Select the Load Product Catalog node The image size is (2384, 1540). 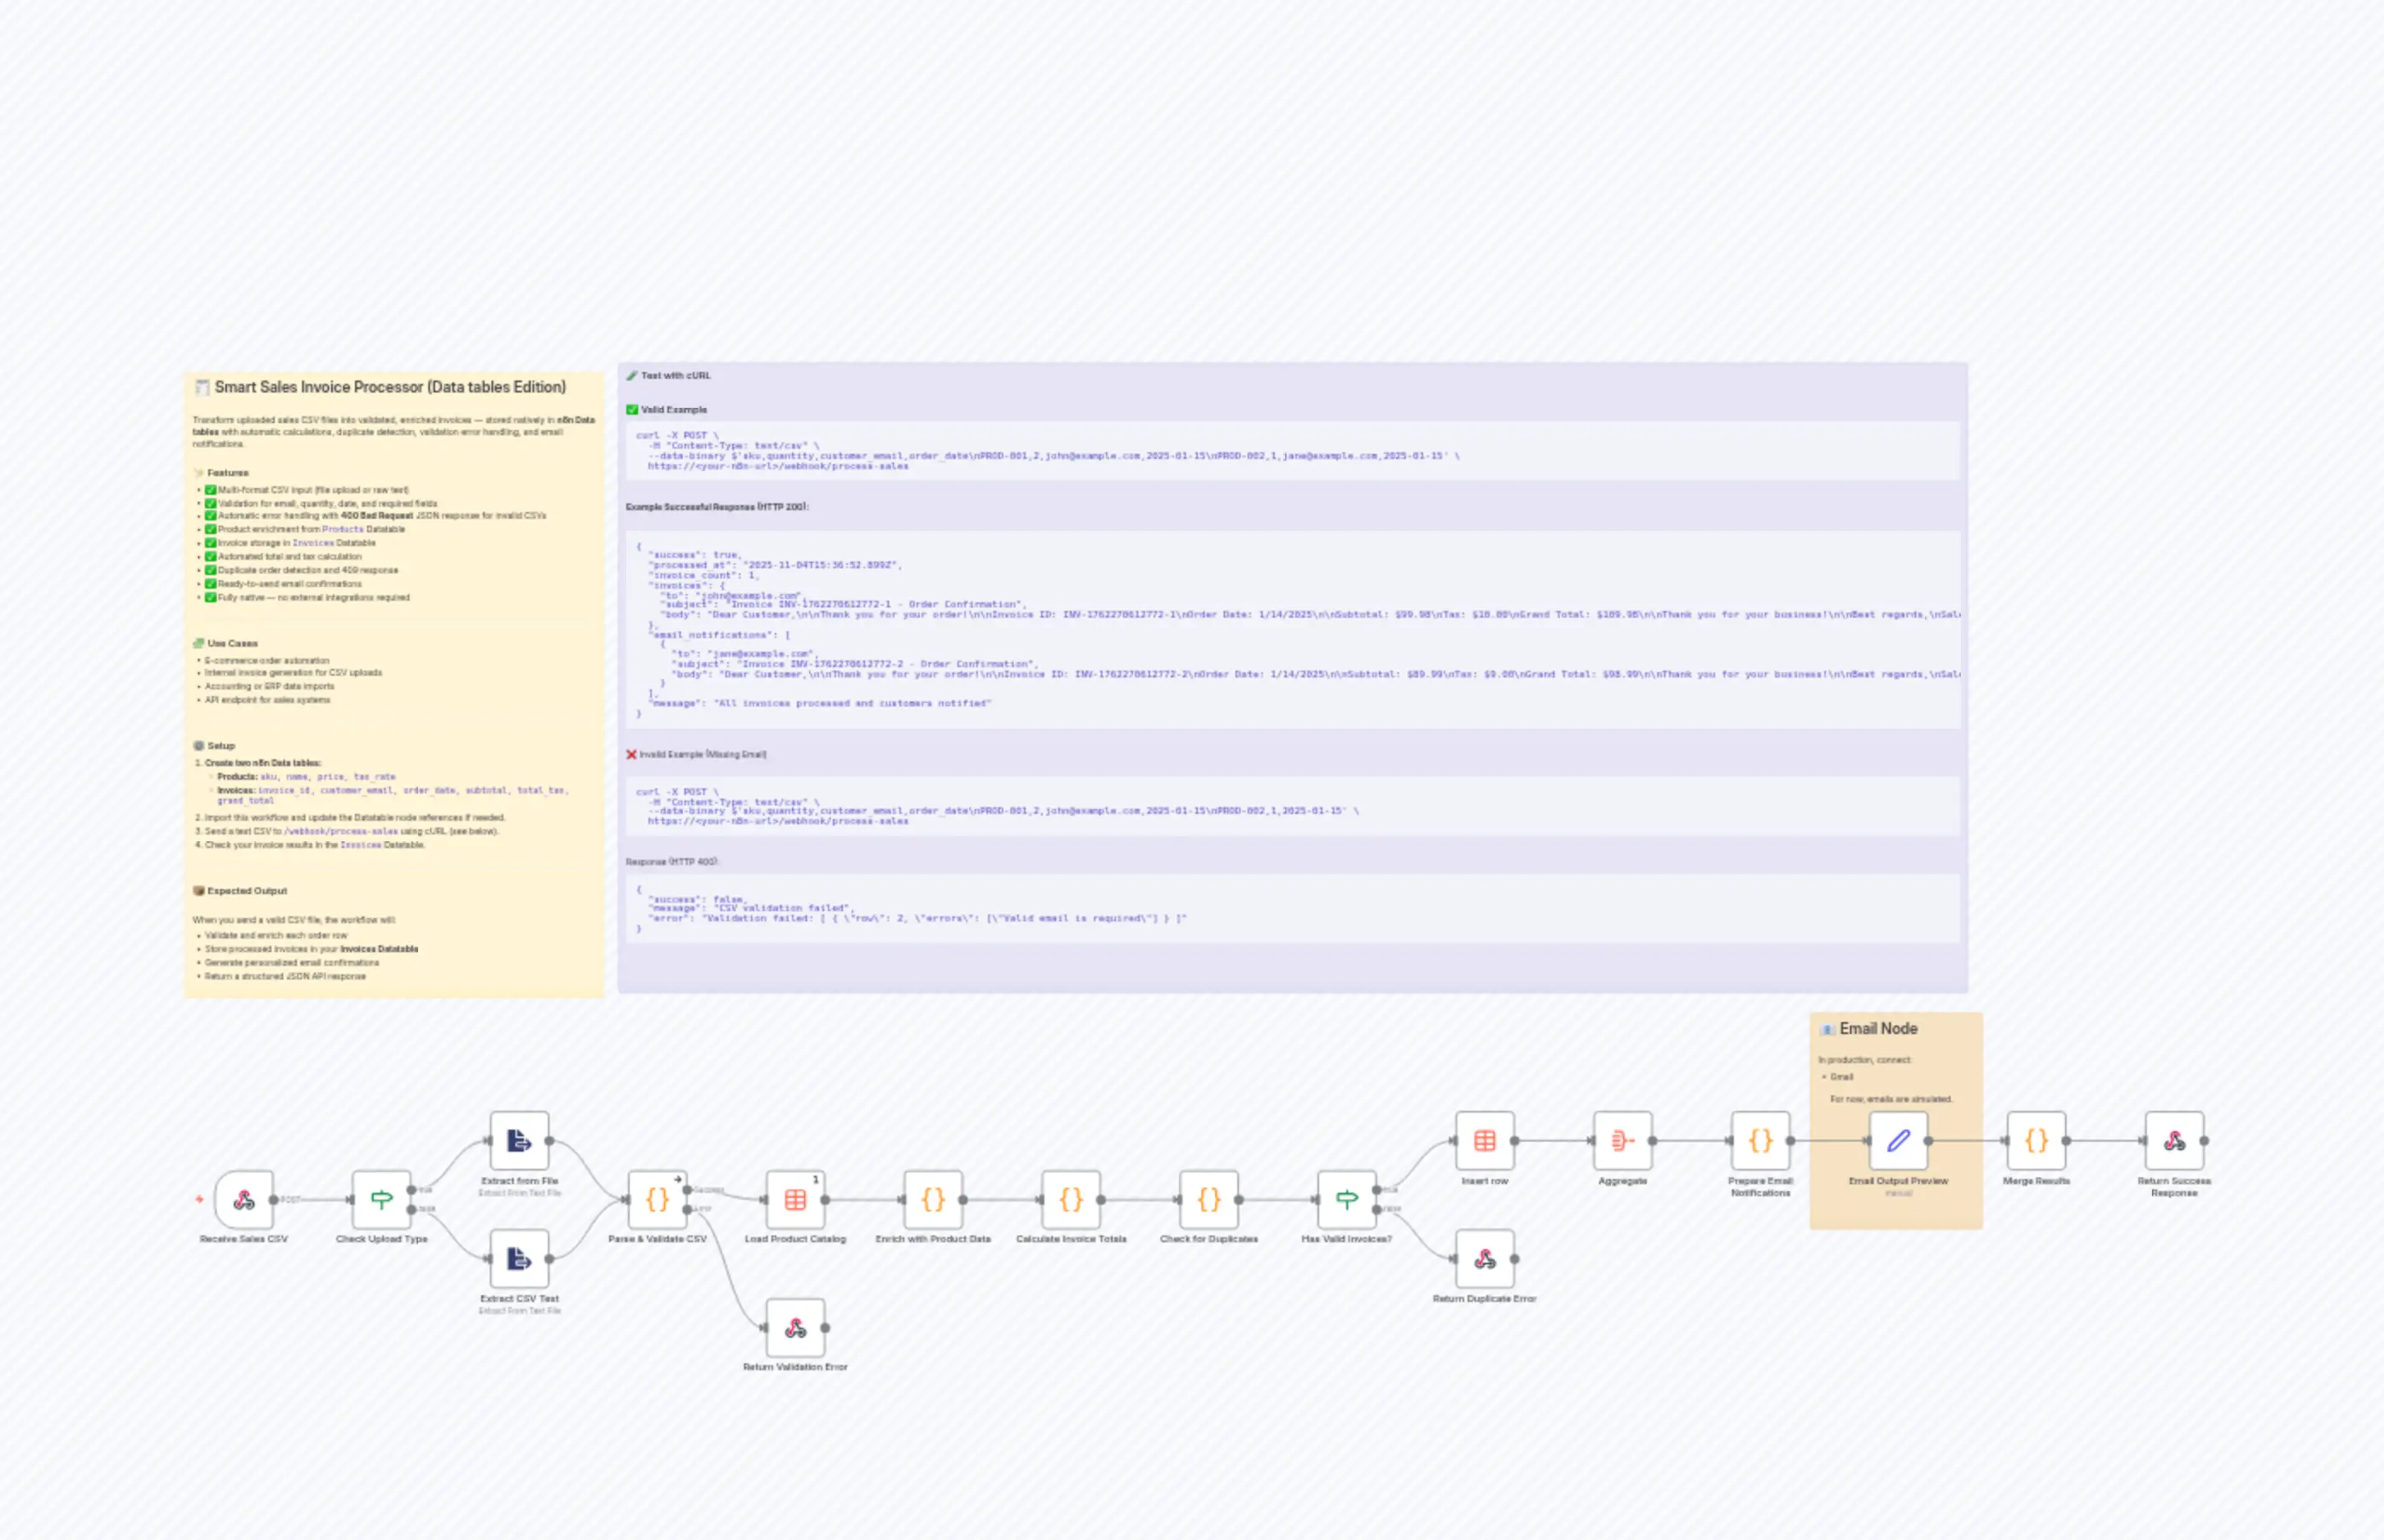click(795, 1199)
